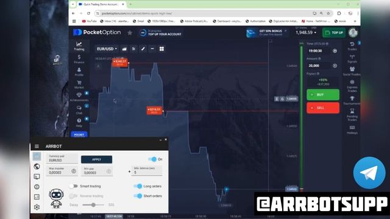Click the chart stats icon in ARRBOT sidebar
The height and width of the screenshot is (219, 390).
point(37,197)
